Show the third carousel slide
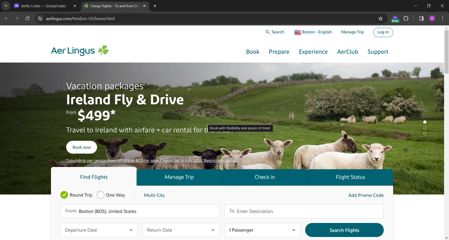449x240 pixels. (x=425, y=134)
